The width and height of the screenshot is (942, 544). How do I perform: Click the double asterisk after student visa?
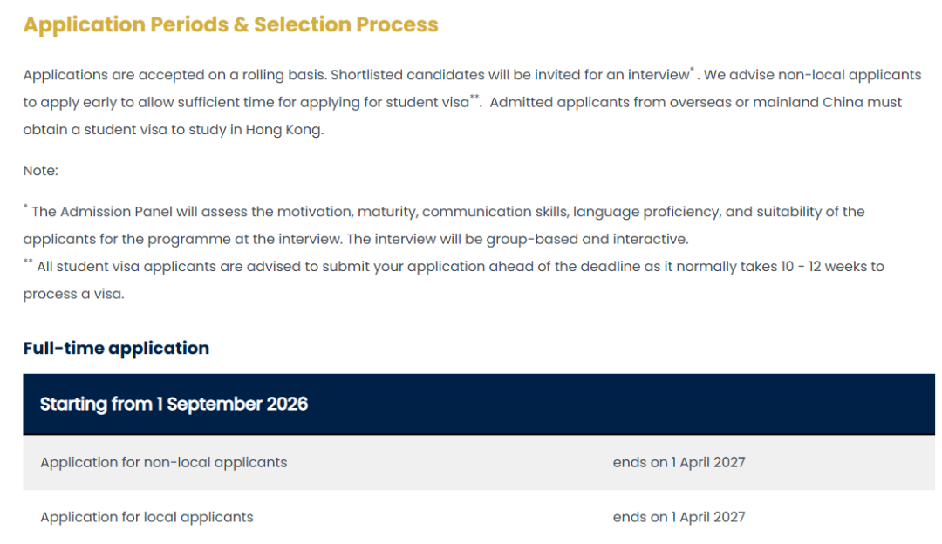coord(474,97)
